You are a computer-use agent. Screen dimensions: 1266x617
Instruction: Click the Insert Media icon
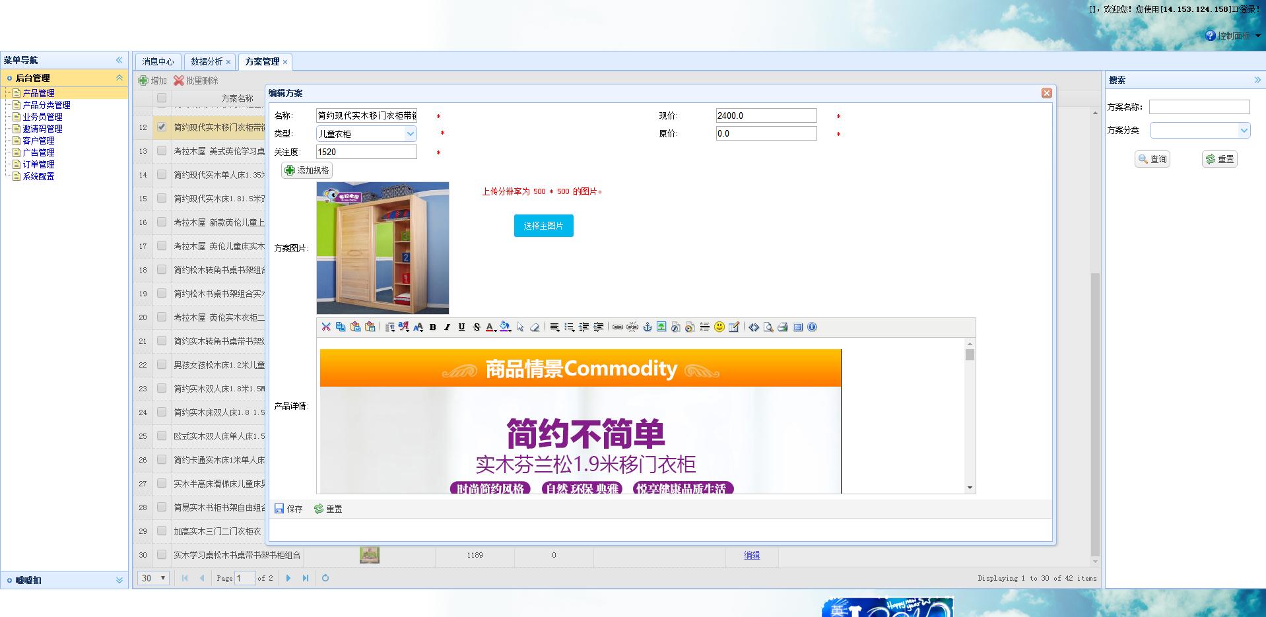690,327
